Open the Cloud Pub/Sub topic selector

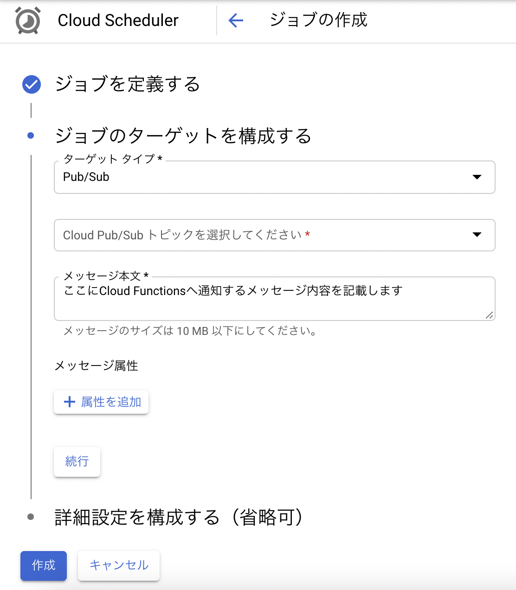tap(275, 235)
